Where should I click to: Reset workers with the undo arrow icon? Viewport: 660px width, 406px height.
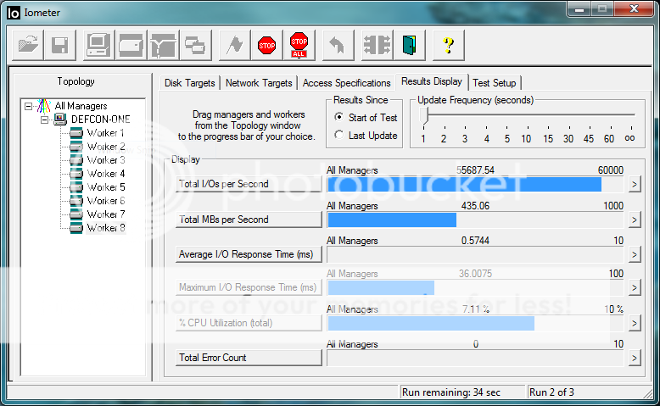click(338, 44)
